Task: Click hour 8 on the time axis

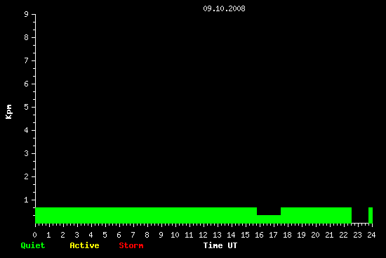Action: pyautogui.click(x=147, y=235)
